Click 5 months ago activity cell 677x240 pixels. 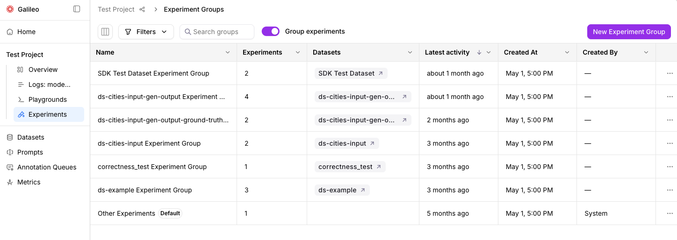[448, 213]
